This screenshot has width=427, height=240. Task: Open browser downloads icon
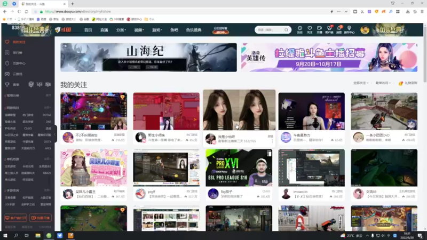pyautogui.click(x=408, y=11)
